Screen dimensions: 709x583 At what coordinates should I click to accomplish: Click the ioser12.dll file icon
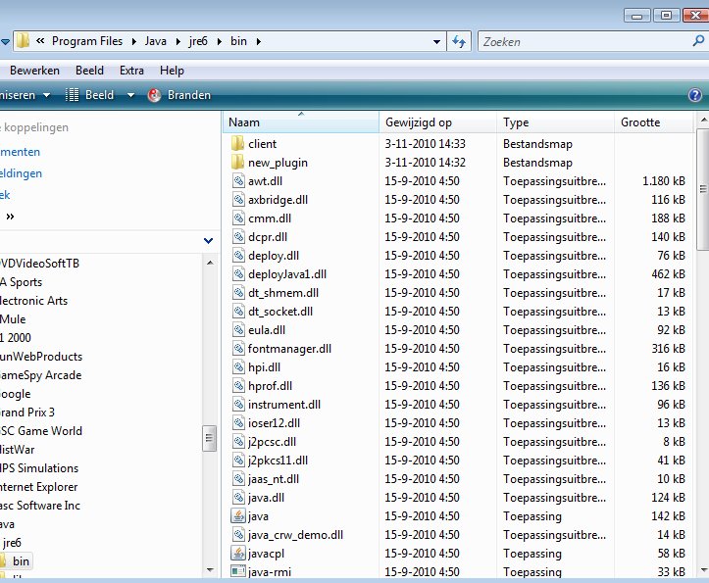tap(238, 423)
